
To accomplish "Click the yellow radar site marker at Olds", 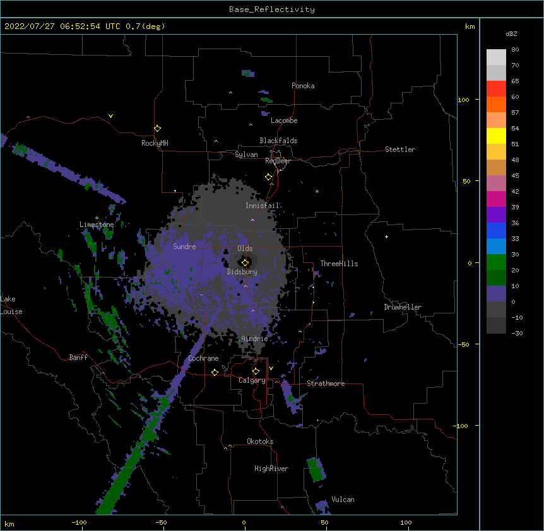I will 245,263.
